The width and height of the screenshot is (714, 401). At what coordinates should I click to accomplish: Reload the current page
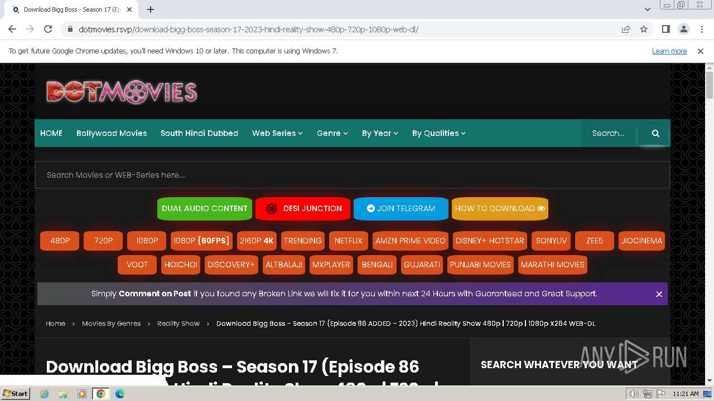click(x=48, y=29)
